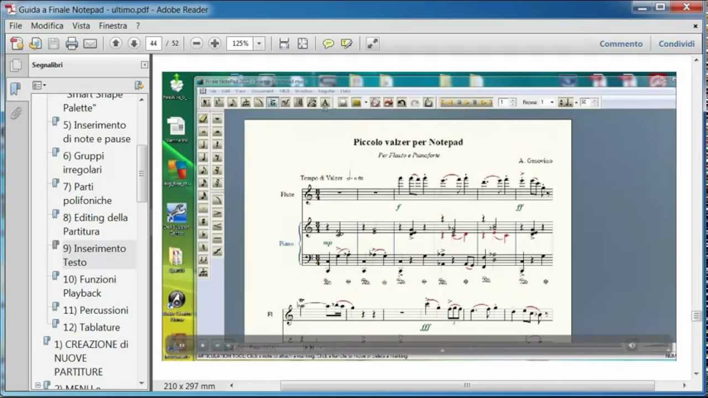Click the bookmarks panel scroll-down arrow
This screenshot has height=398, width=708.
(142, 383)
